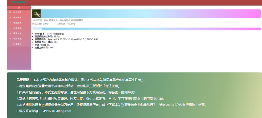The image size is (262, 118).
Task: Click the chevron icon next to 高级功能
Action: pos(10,33)
